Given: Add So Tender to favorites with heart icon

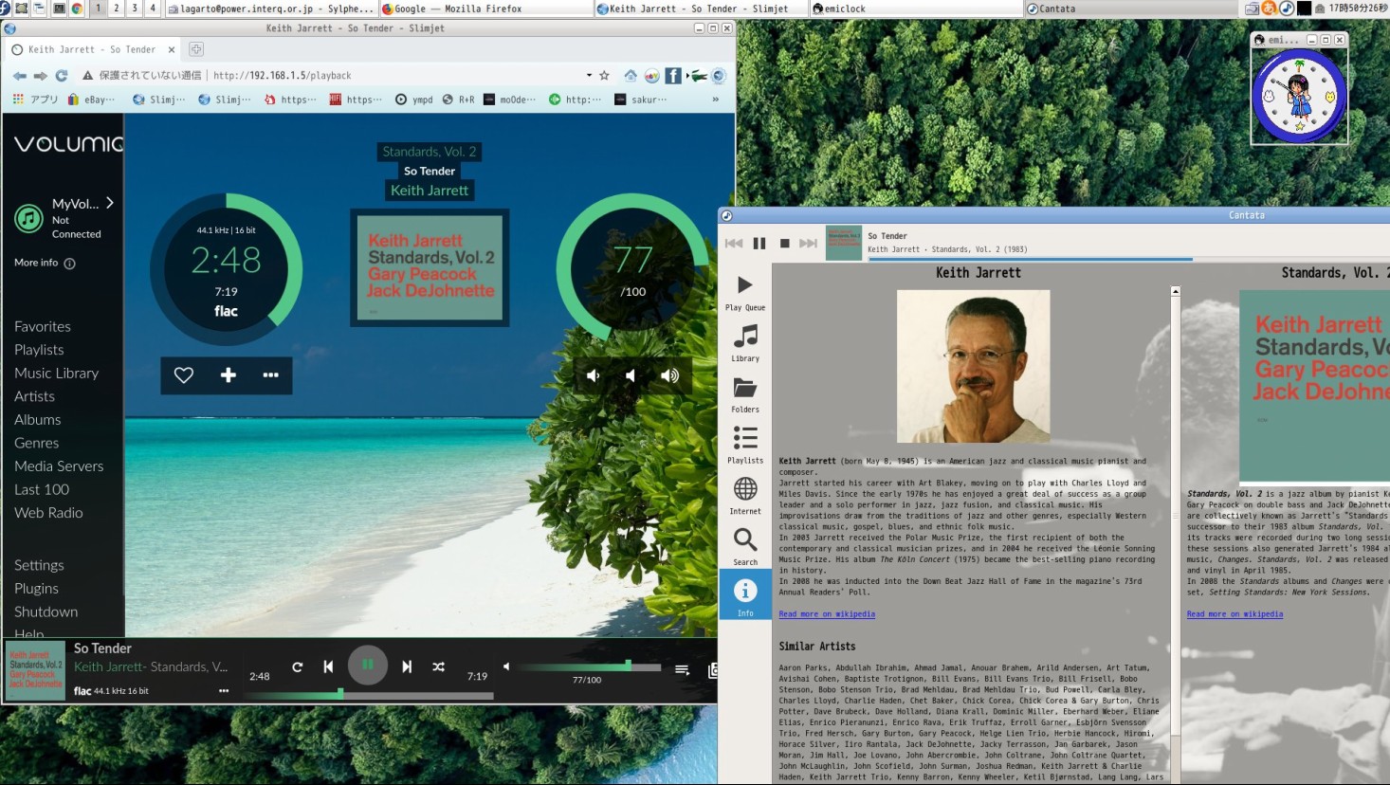Looking at the screenshot, I should click(x=184, y=375).
